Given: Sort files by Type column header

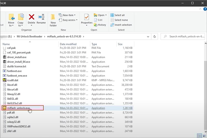Looking at the screenshot, I should [x=94, y=44].
